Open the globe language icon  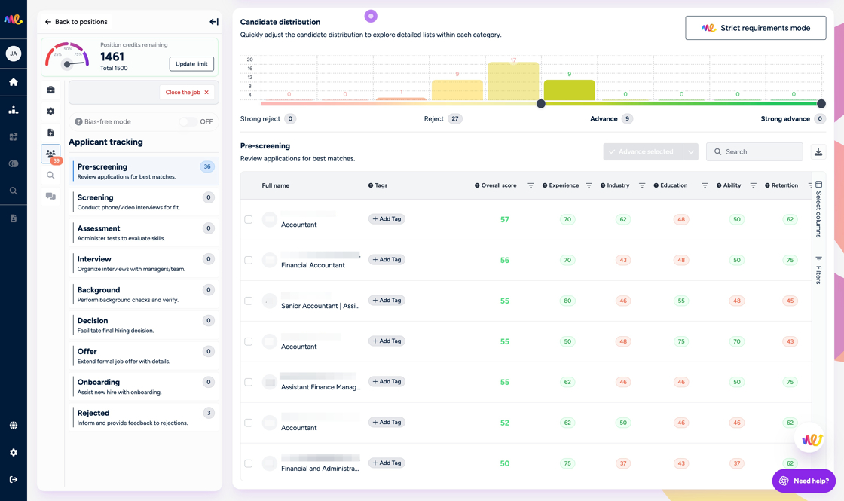(14, 425)
